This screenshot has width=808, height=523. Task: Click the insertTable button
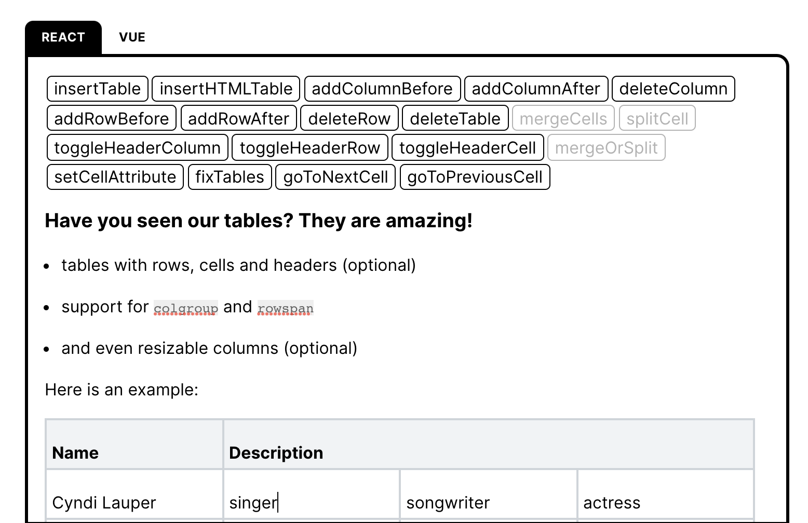(x=98, y=89)
